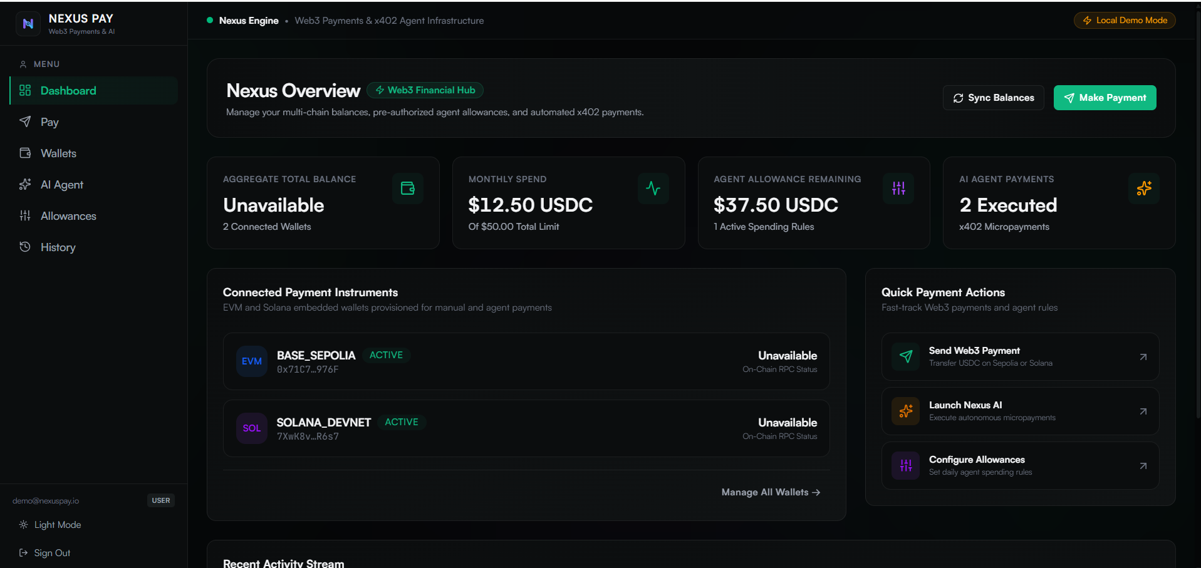This screenshot has width=1201, height=568.
Task: Click the Sync Balances button
Action: pos(994,98)
